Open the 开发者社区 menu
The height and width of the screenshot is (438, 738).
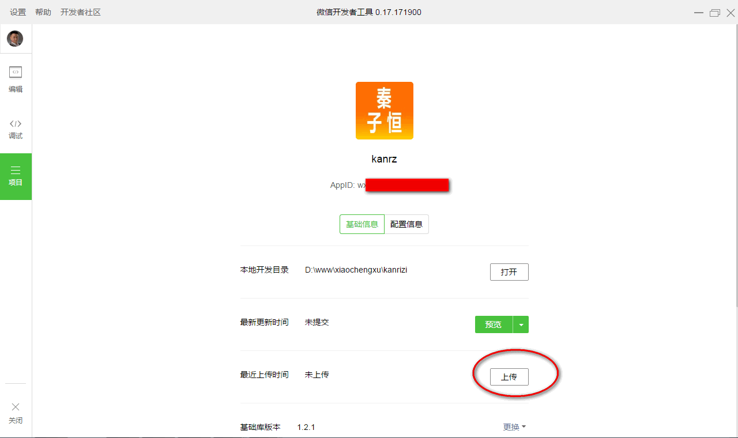(x=81, y=12)
